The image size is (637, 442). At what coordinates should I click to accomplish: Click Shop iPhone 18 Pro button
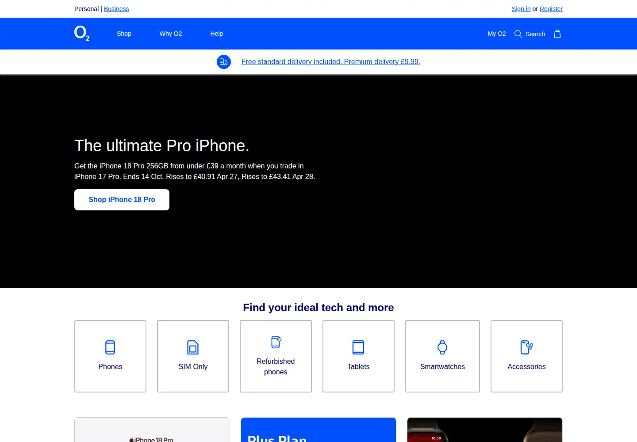point(122,200)
